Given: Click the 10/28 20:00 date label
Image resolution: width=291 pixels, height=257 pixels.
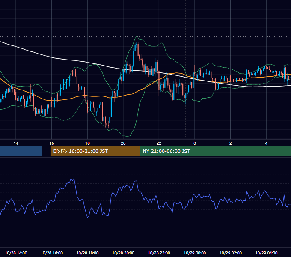Looking at the screenshot, I should click(123, 253).
